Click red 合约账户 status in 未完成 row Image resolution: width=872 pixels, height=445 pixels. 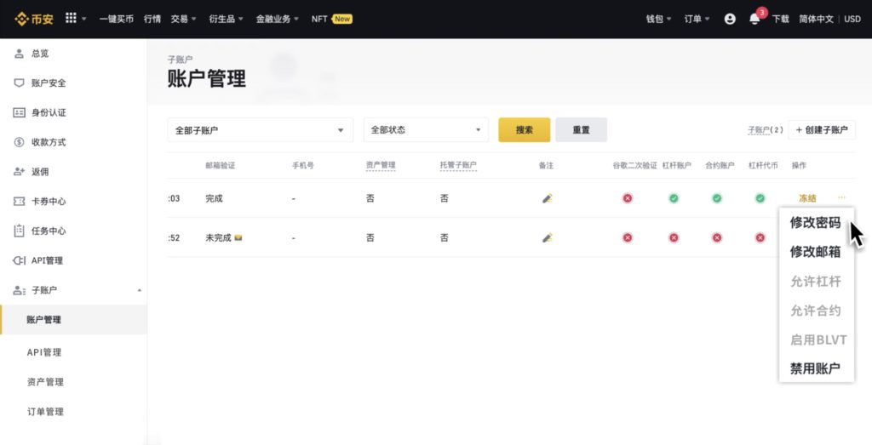point(717,237)
